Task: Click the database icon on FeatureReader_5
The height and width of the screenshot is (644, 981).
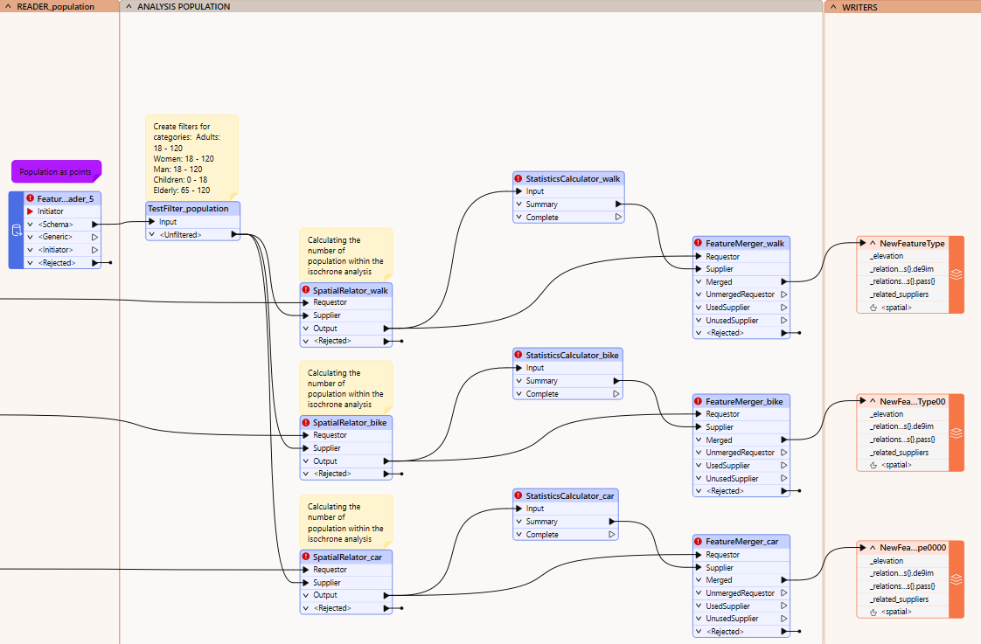Action: [17, 231]
